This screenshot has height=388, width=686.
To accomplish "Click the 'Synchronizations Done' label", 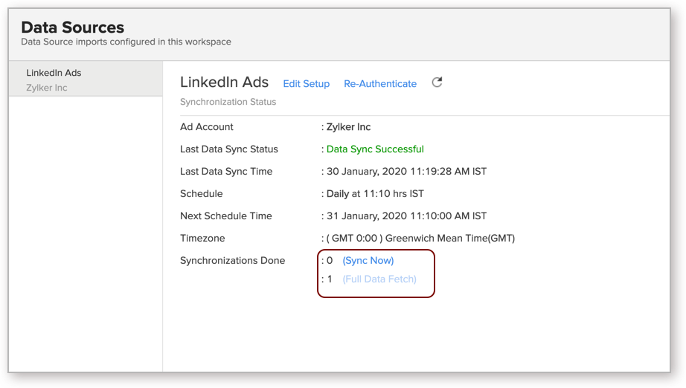I will 232,260.
